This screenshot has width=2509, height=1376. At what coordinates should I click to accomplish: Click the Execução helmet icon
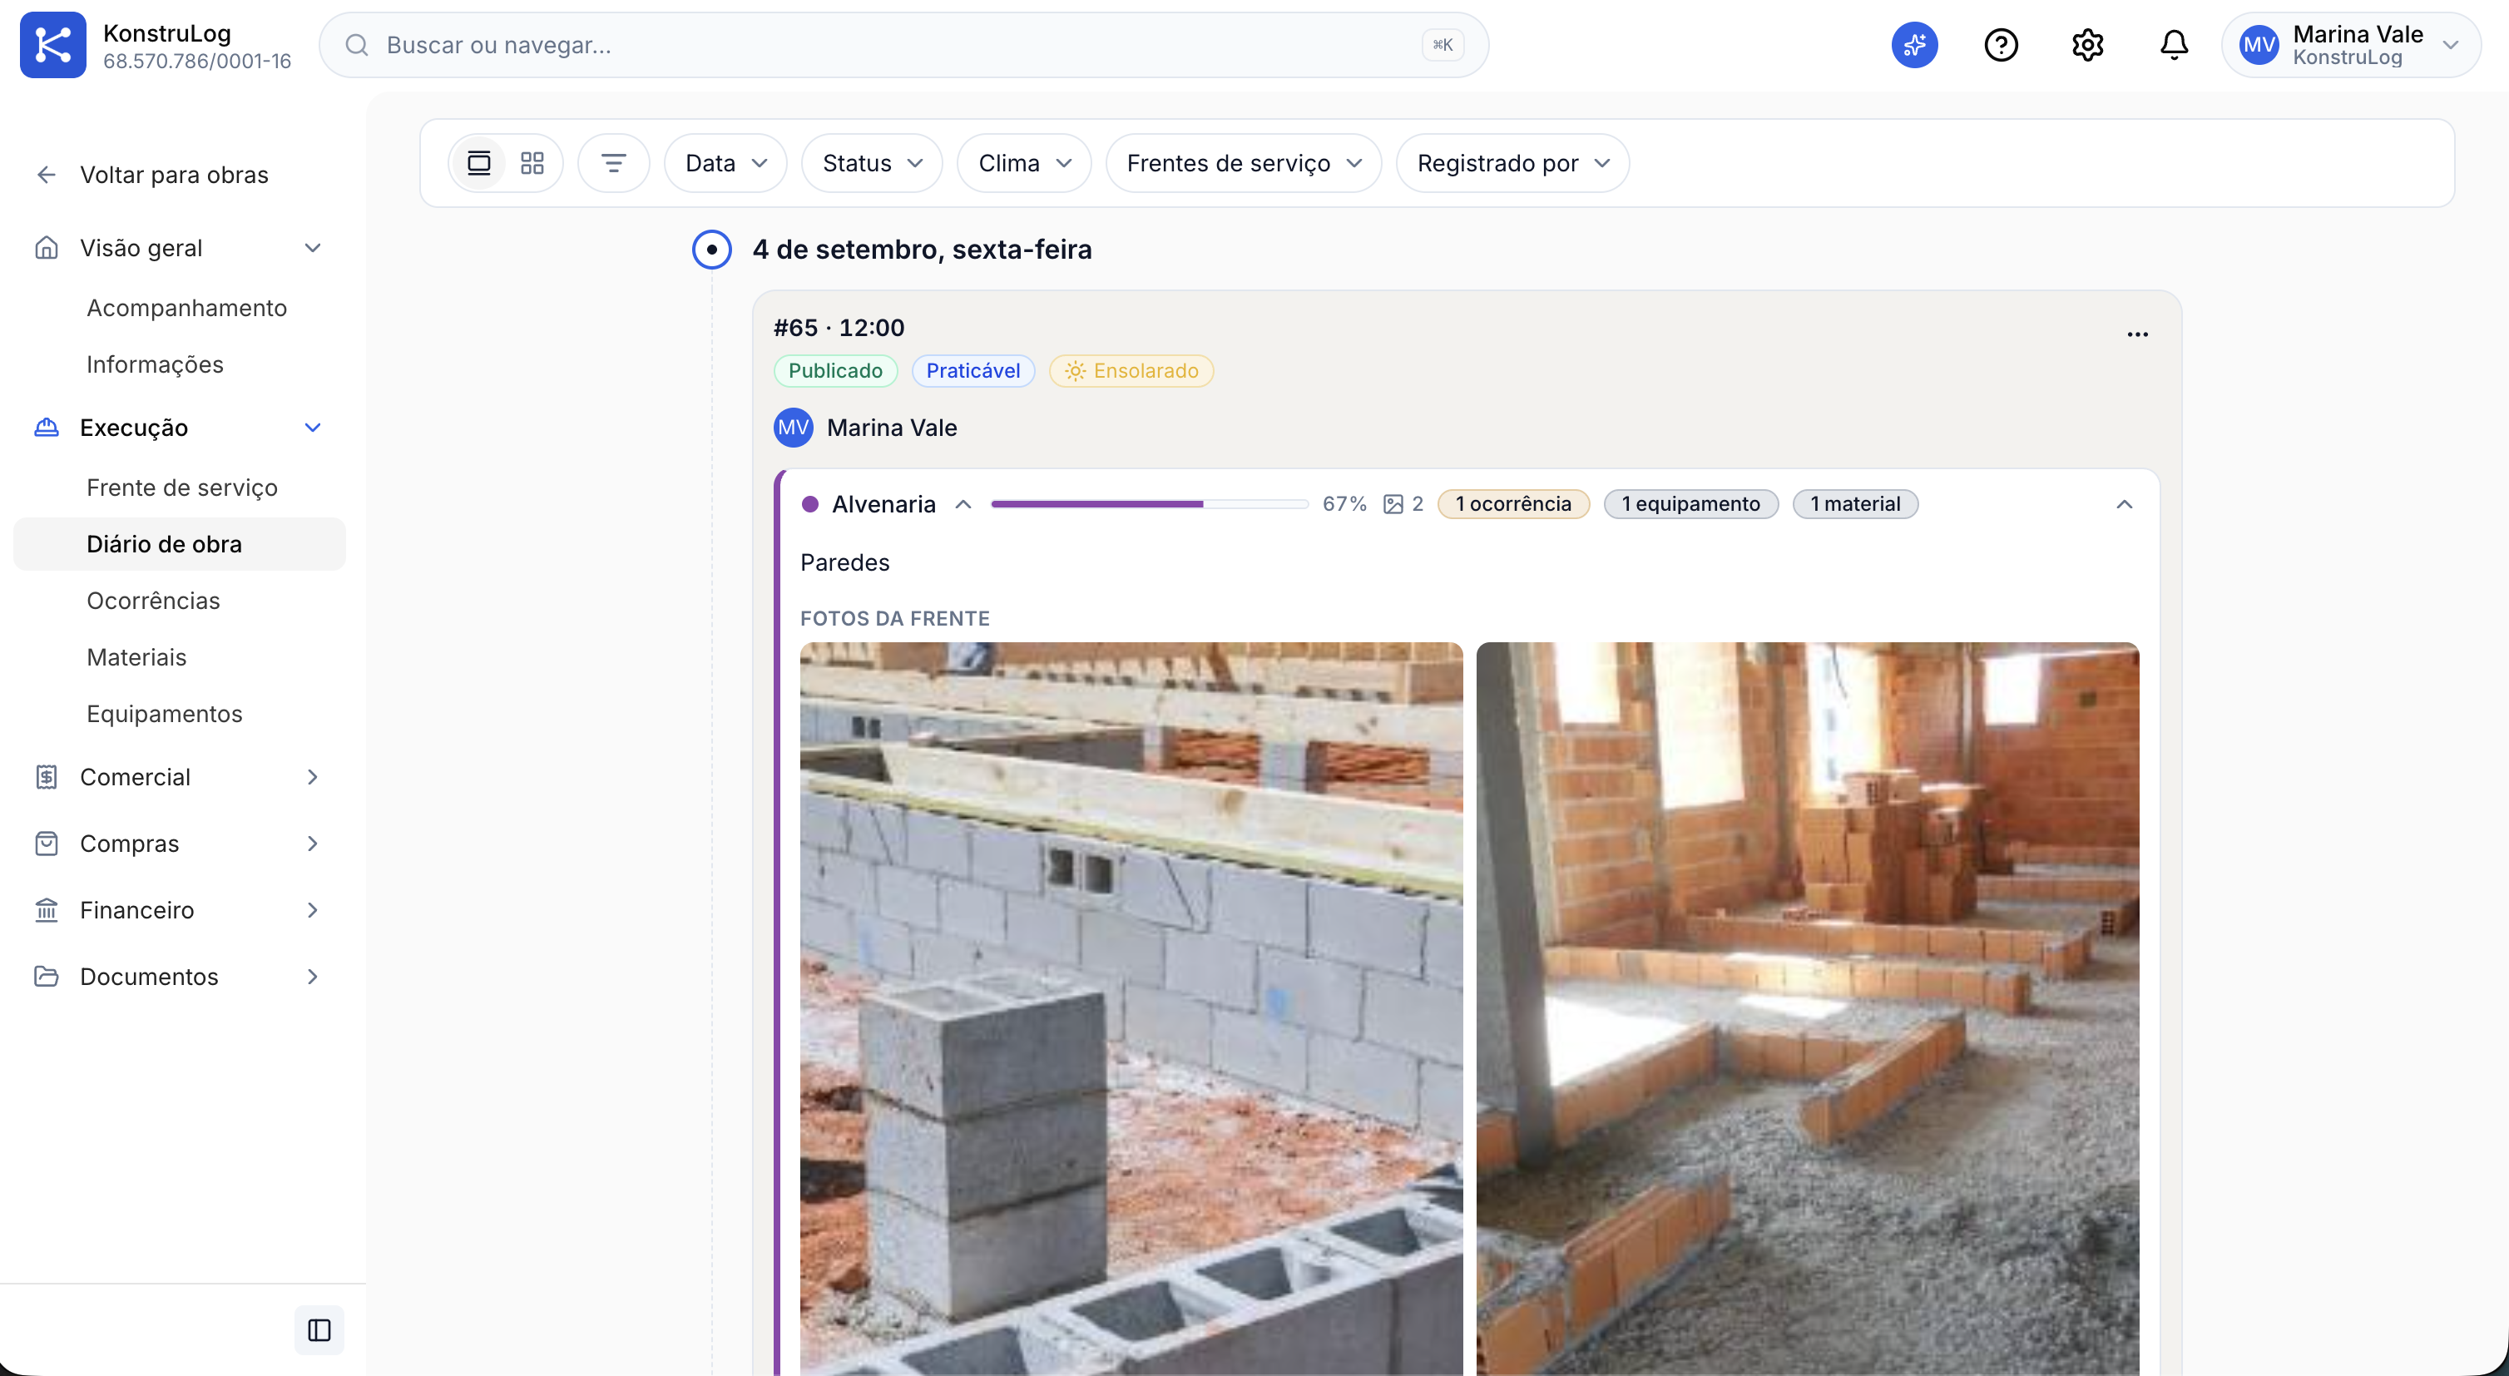(46, 428)
